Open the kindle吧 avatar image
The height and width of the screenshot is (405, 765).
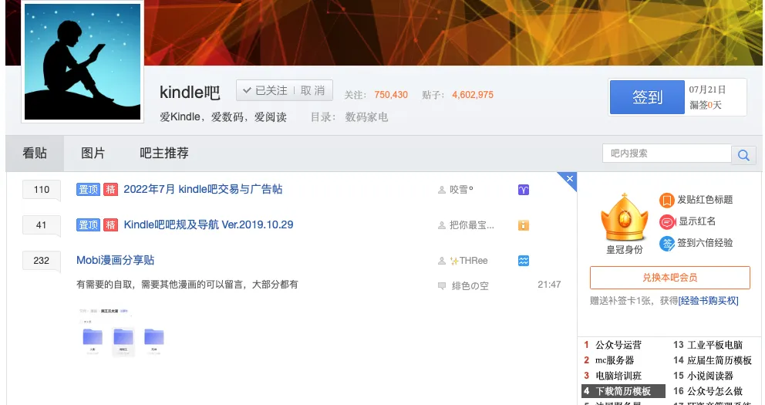[83, 62]
